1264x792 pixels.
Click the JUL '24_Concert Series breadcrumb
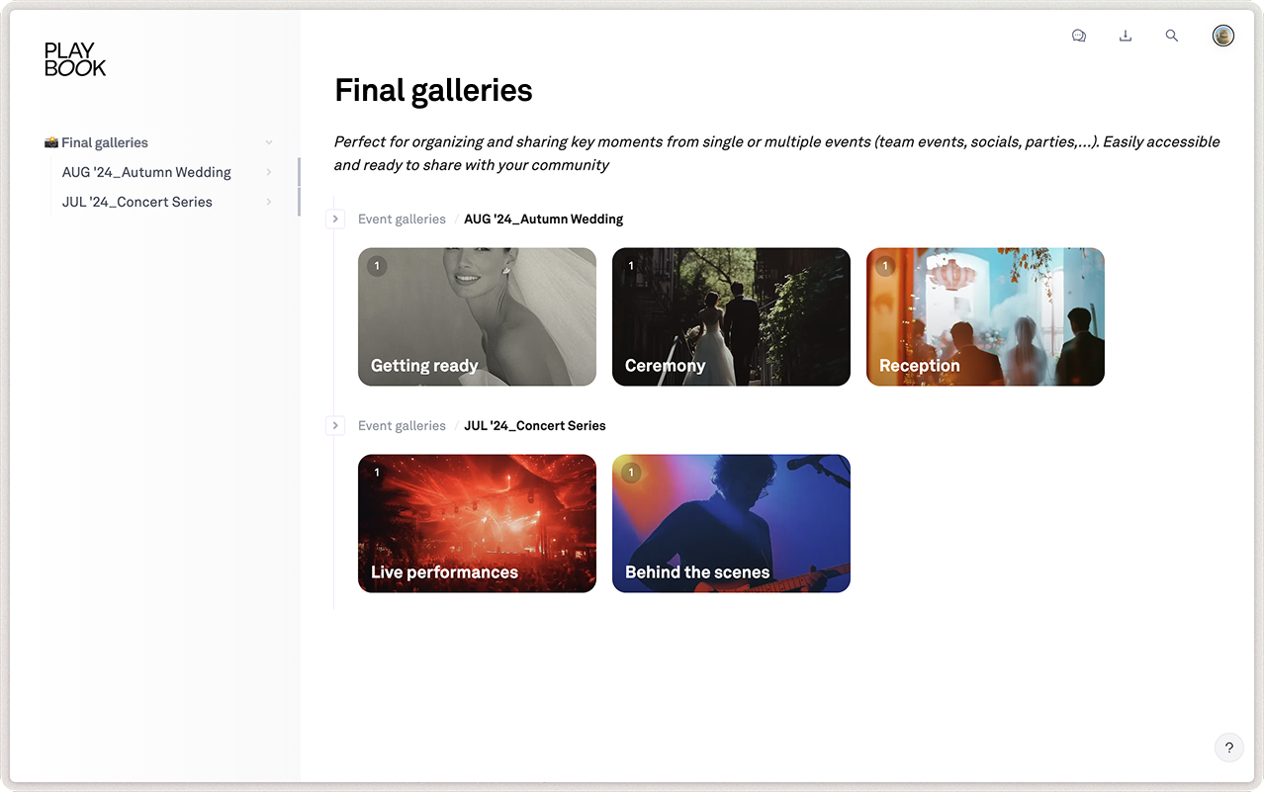[534, 425]
